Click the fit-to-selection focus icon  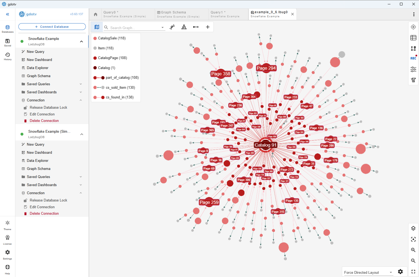[x=413, y=239]
